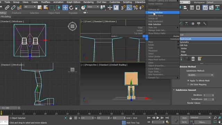The image size is (222, 125).
Task: Click the Set K. button
Action: (184, 122)
